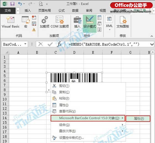
Task: Click the Record Macro icon
Action: coord(34,18)
